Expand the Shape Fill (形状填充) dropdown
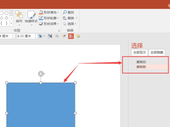 coord(58,12)
